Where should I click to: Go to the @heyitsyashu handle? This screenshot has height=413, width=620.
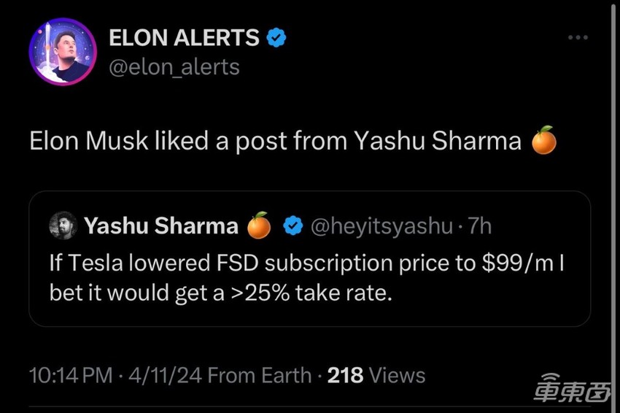[381, 226]
